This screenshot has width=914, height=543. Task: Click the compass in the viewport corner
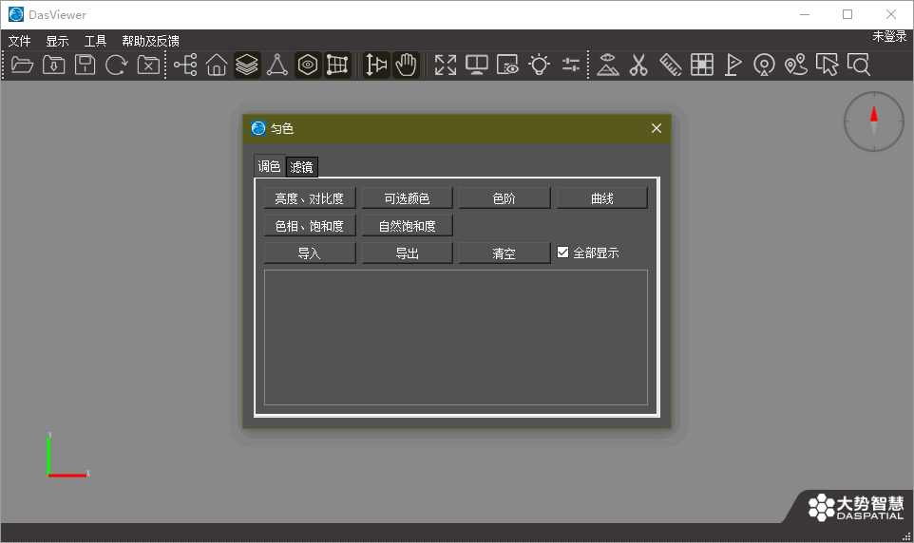[873, 122]
